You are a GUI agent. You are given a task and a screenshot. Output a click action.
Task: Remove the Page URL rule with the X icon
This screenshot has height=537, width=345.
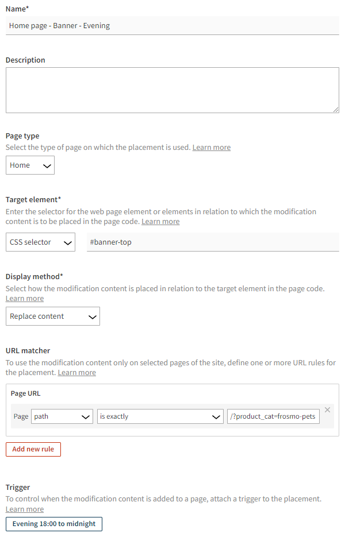coord(327,409)
